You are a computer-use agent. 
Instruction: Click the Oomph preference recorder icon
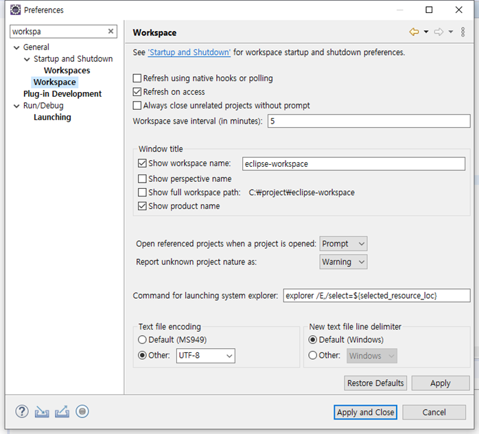pos(82,411)
